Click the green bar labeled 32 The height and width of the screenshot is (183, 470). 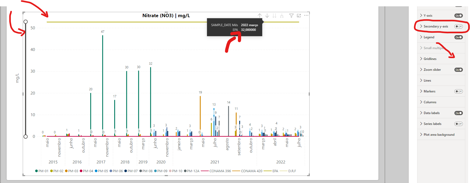(150, 102)
